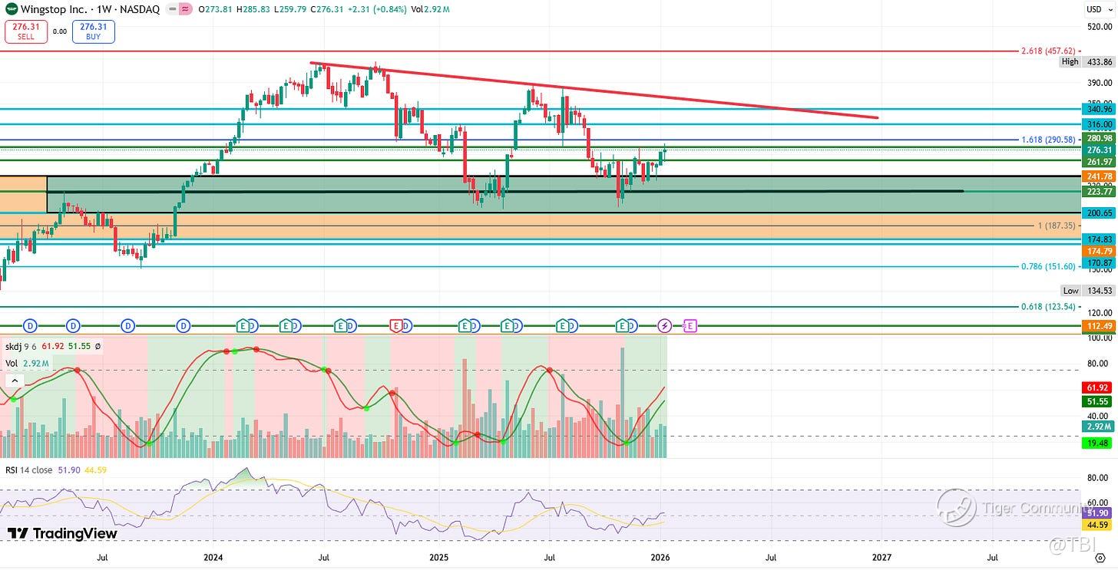Click the leftmost dividend D marker

pos(31,326)
